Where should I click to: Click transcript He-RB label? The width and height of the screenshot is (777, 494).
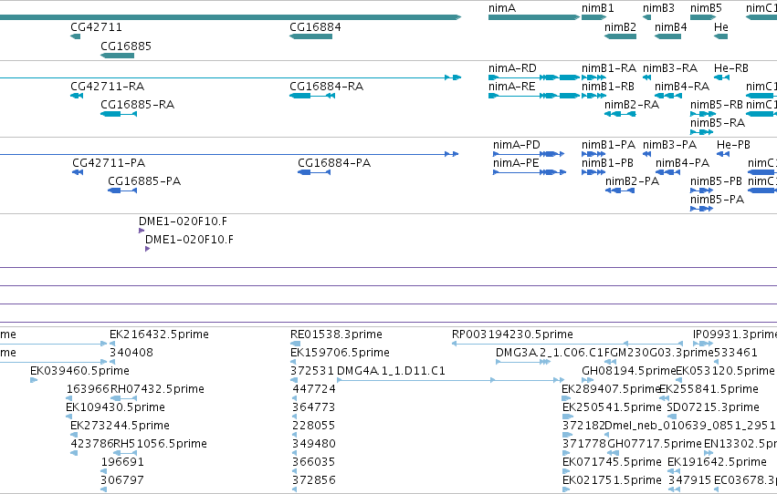731,68
